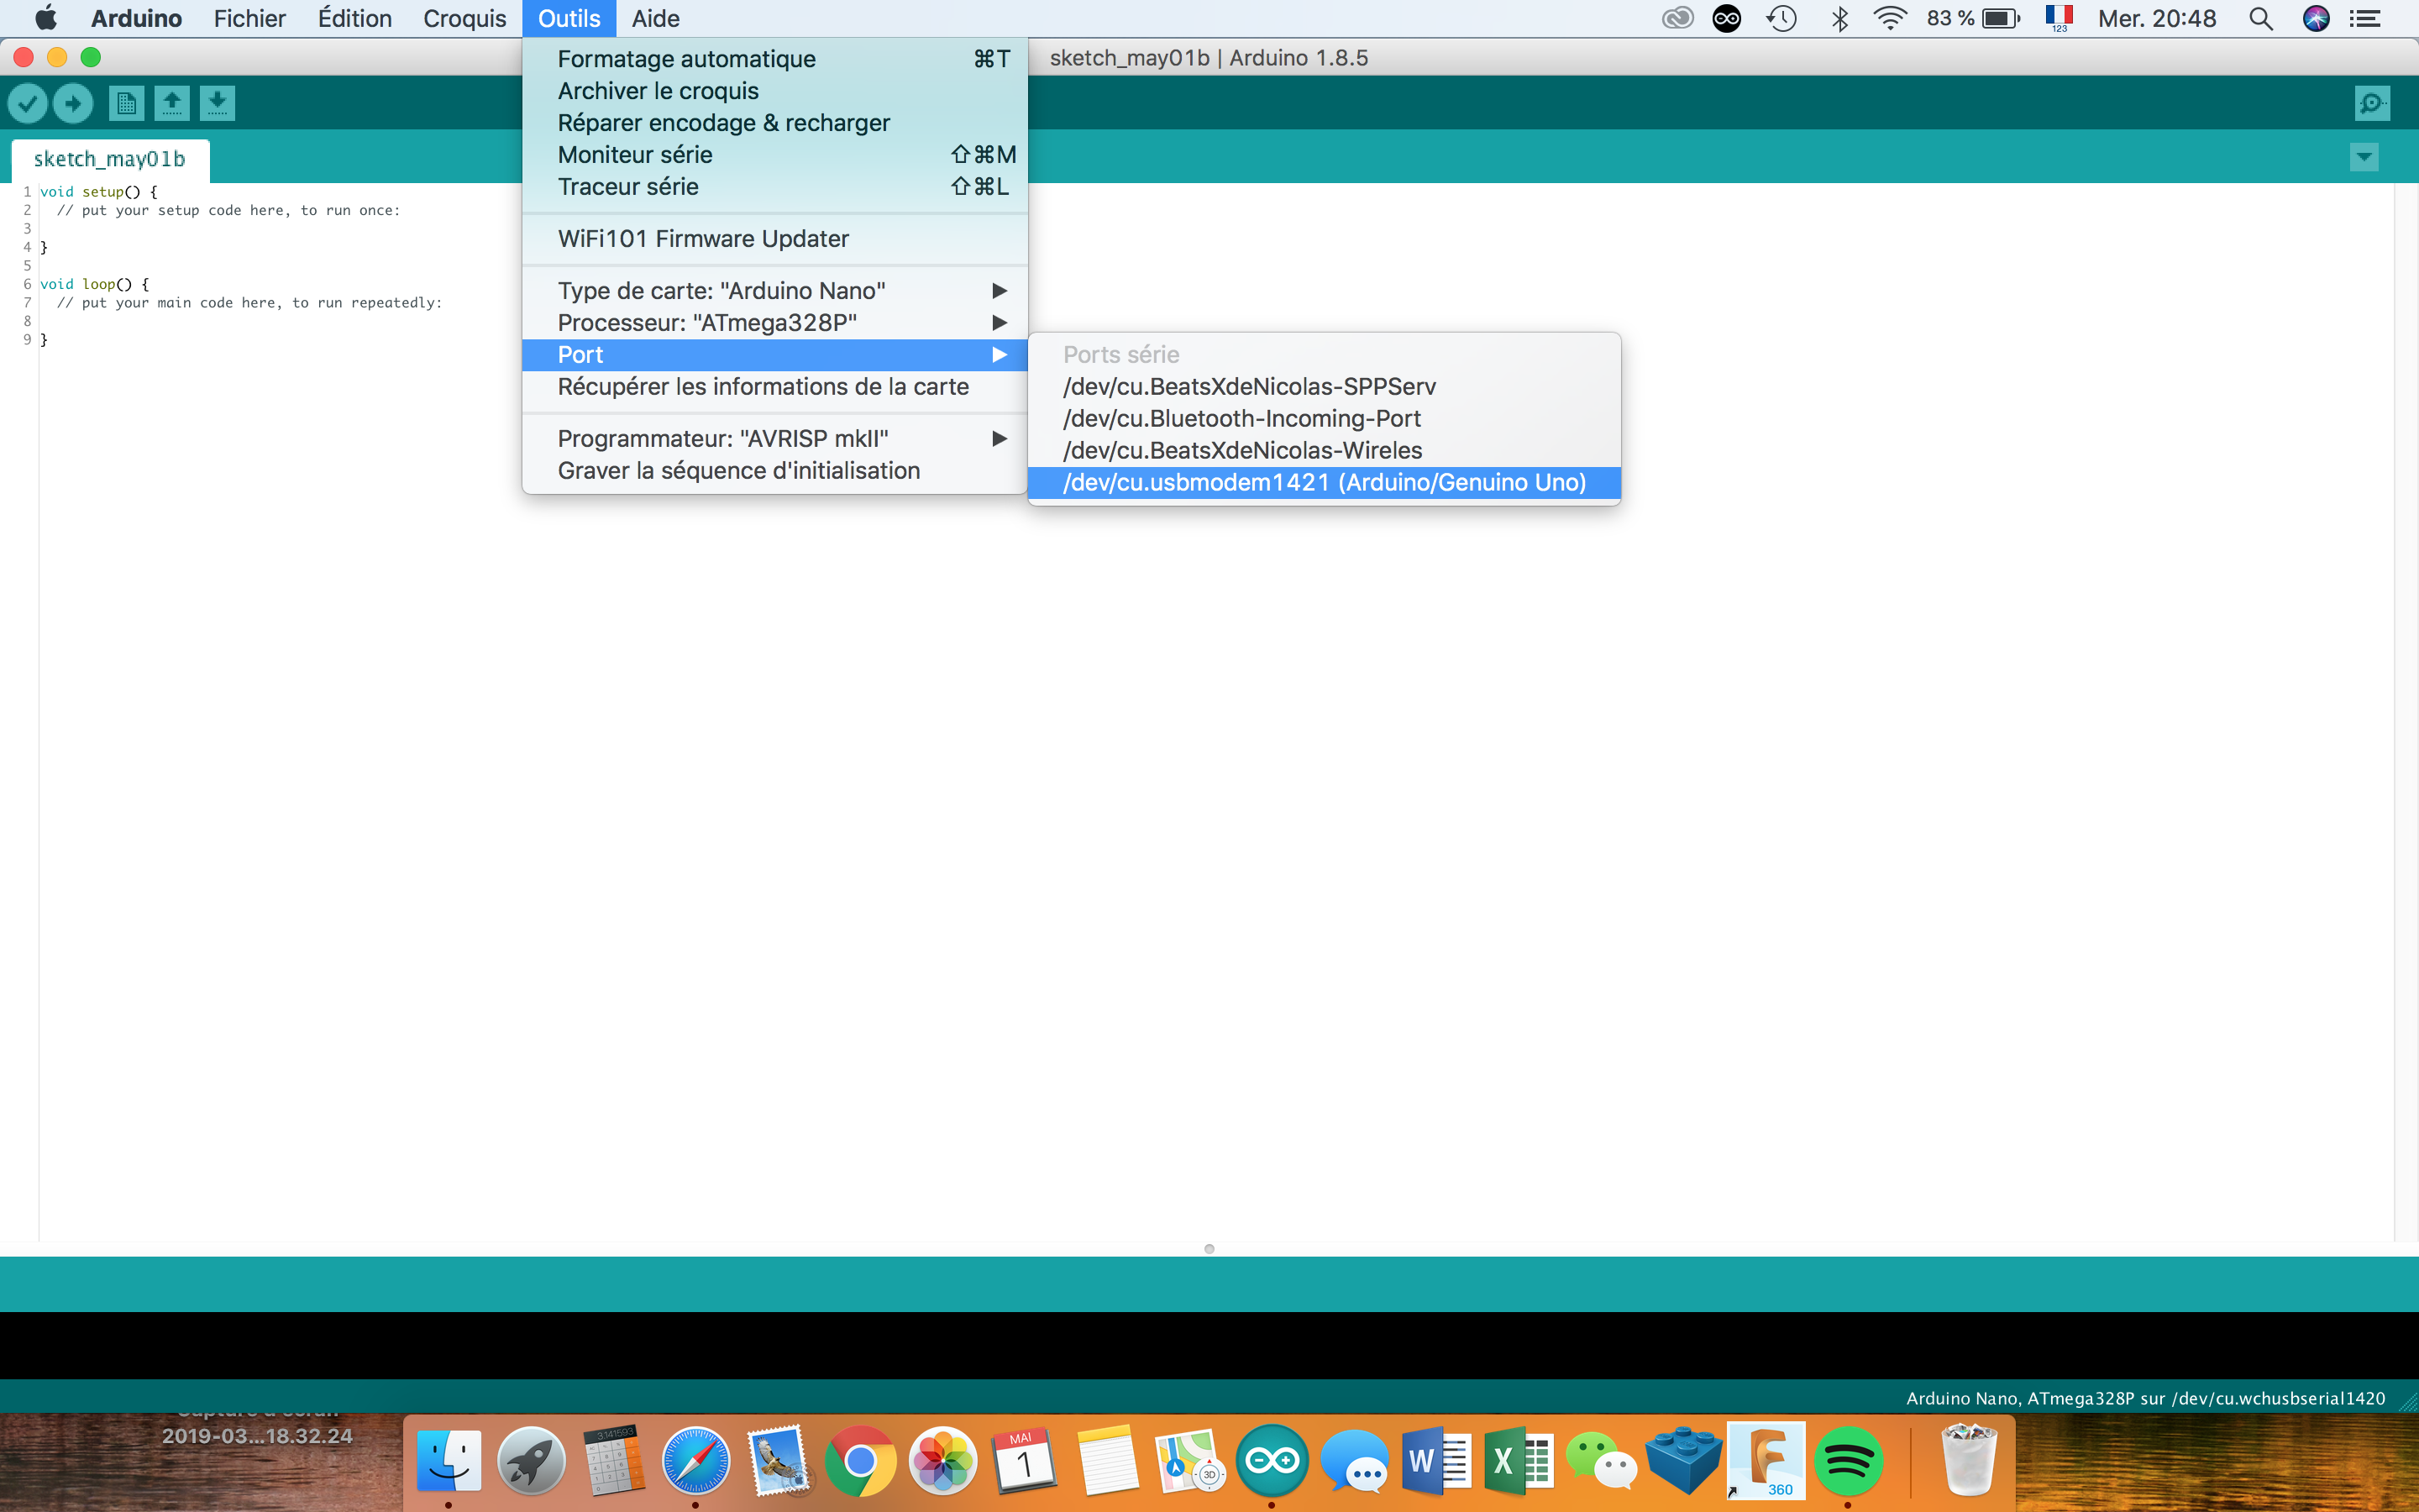Expand Processeur "ATmega328P" submenu
Viewport: 2419px width, 1512px height.
(x=774, y=323)
